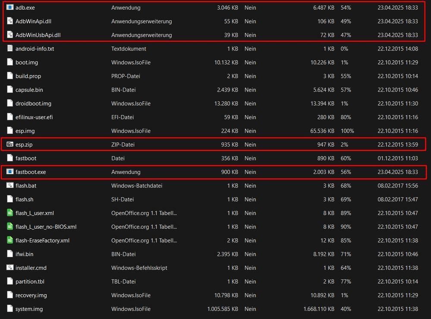
Task: Click the AdbWinUsbApi.dll file icon
Action: point(10,35)
